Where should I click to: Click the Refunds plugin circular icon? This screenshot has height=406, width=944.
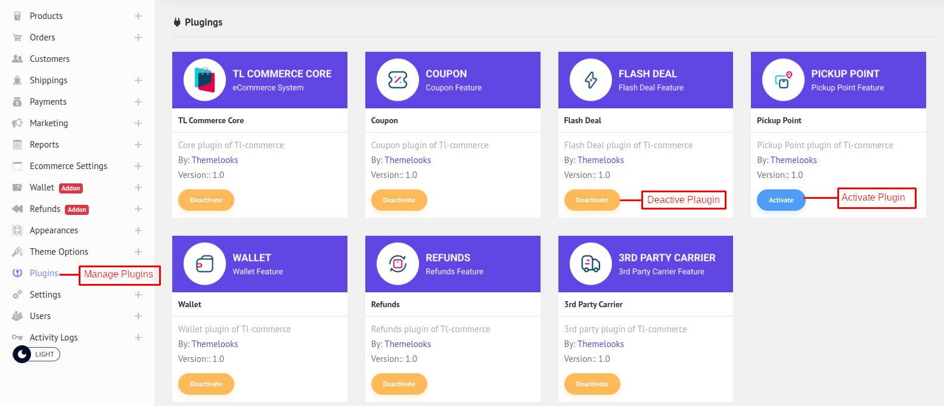click(398, 264)
